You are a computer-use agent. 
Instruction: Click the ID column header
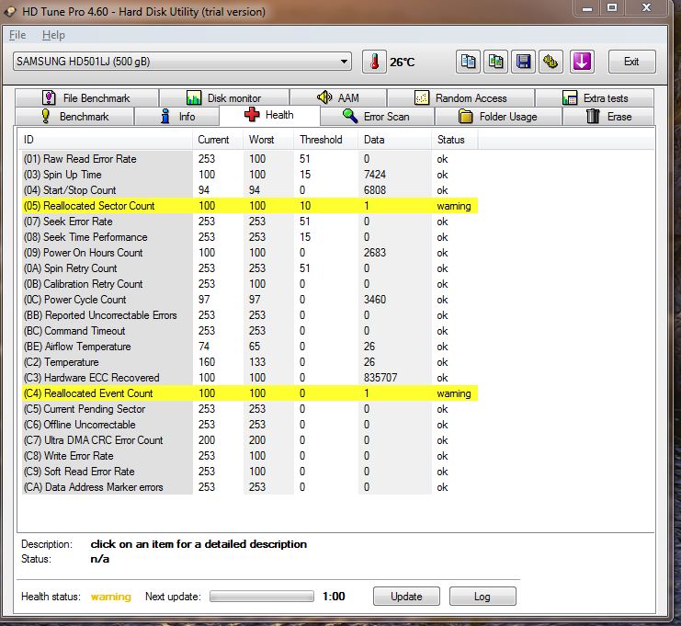coord(106,140)
